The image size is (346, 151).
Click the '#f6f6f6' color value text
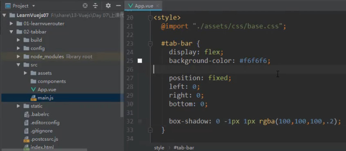(x=253, y=61)
